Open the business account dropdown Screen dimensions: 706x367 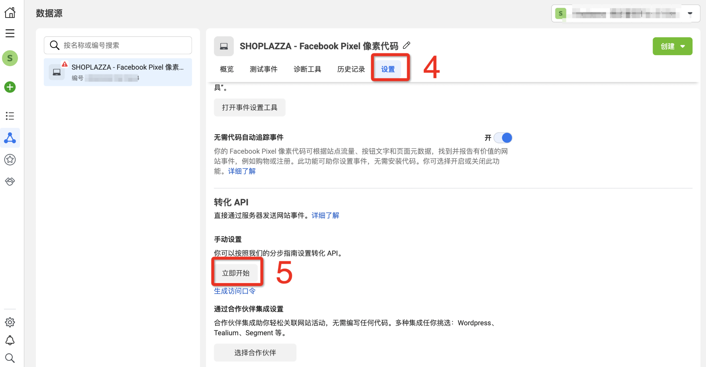coord(626,13)
